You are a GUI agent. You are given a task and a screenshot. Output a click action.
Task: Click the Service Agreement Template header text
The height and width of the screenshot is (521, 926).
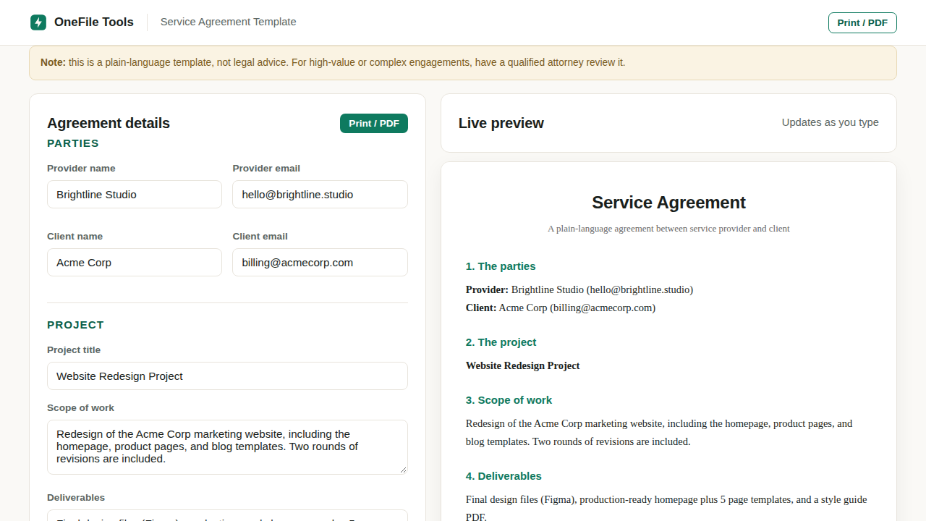tap(229, 22)
